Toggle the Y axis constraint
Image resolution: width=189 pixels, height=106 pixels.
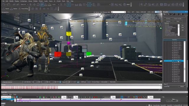65,5
